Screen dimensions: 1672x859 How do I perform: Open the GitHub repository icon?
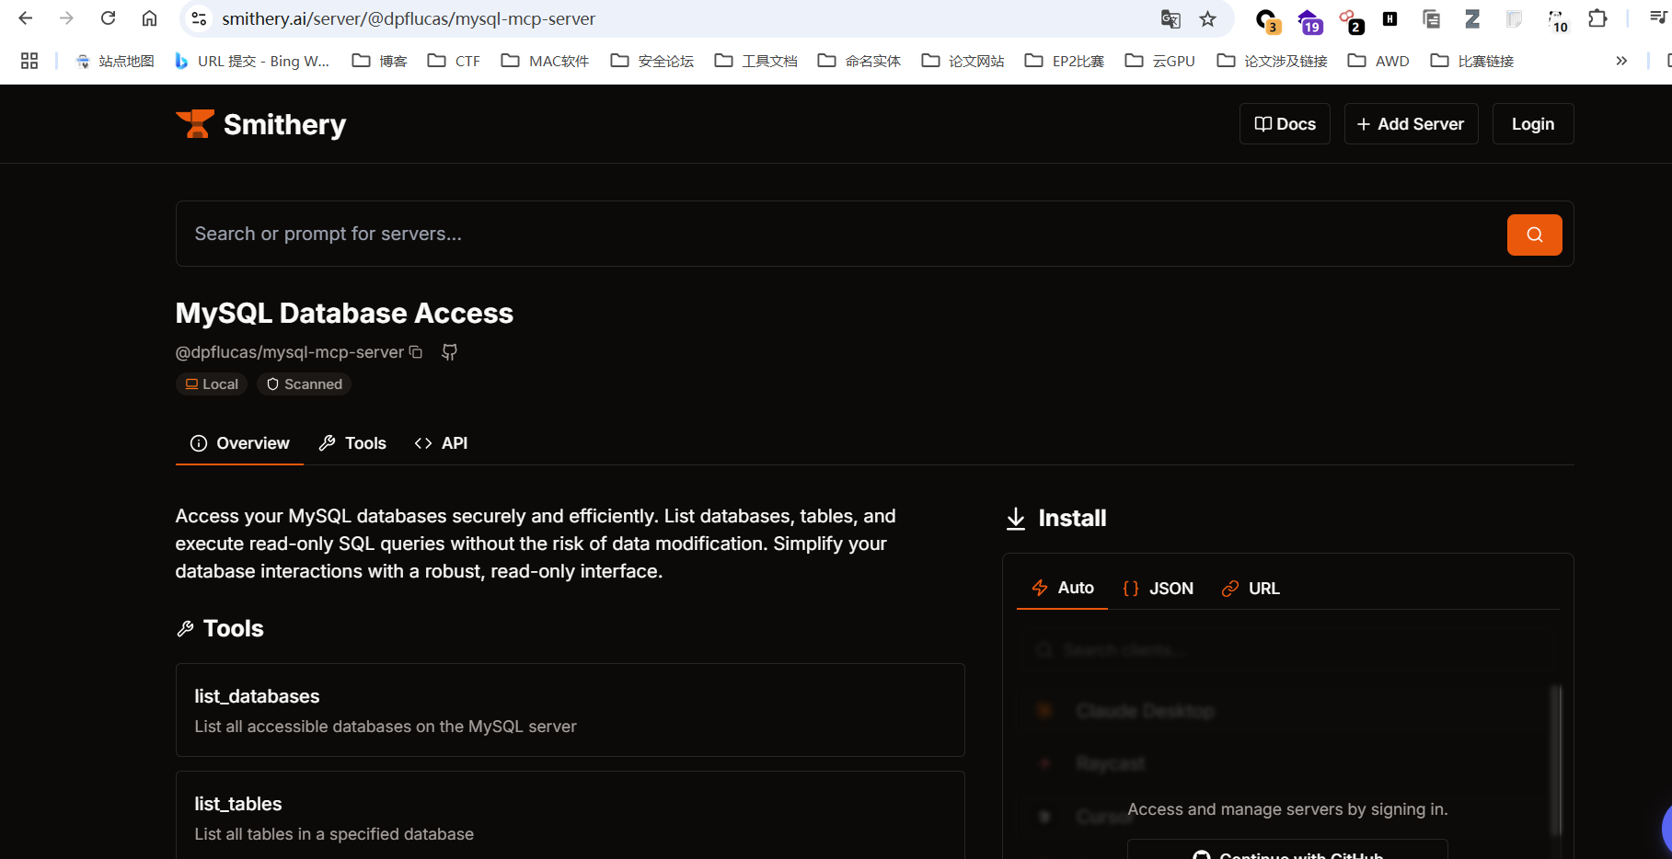point(449,352)
